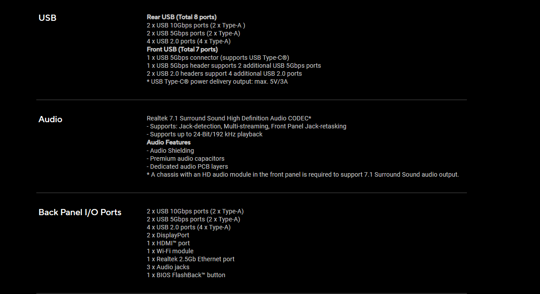Click the Audio section heading
Screen dimensions: 540x294
pyautogui.click(x=51, y=120)
